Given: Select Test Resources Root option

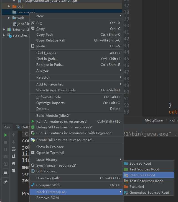Looking at the screenshot, I should click(148, 181).
